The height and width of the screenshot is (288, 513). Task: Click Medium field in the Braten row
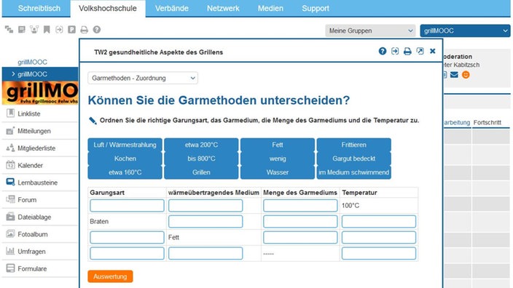click(205, 221)
